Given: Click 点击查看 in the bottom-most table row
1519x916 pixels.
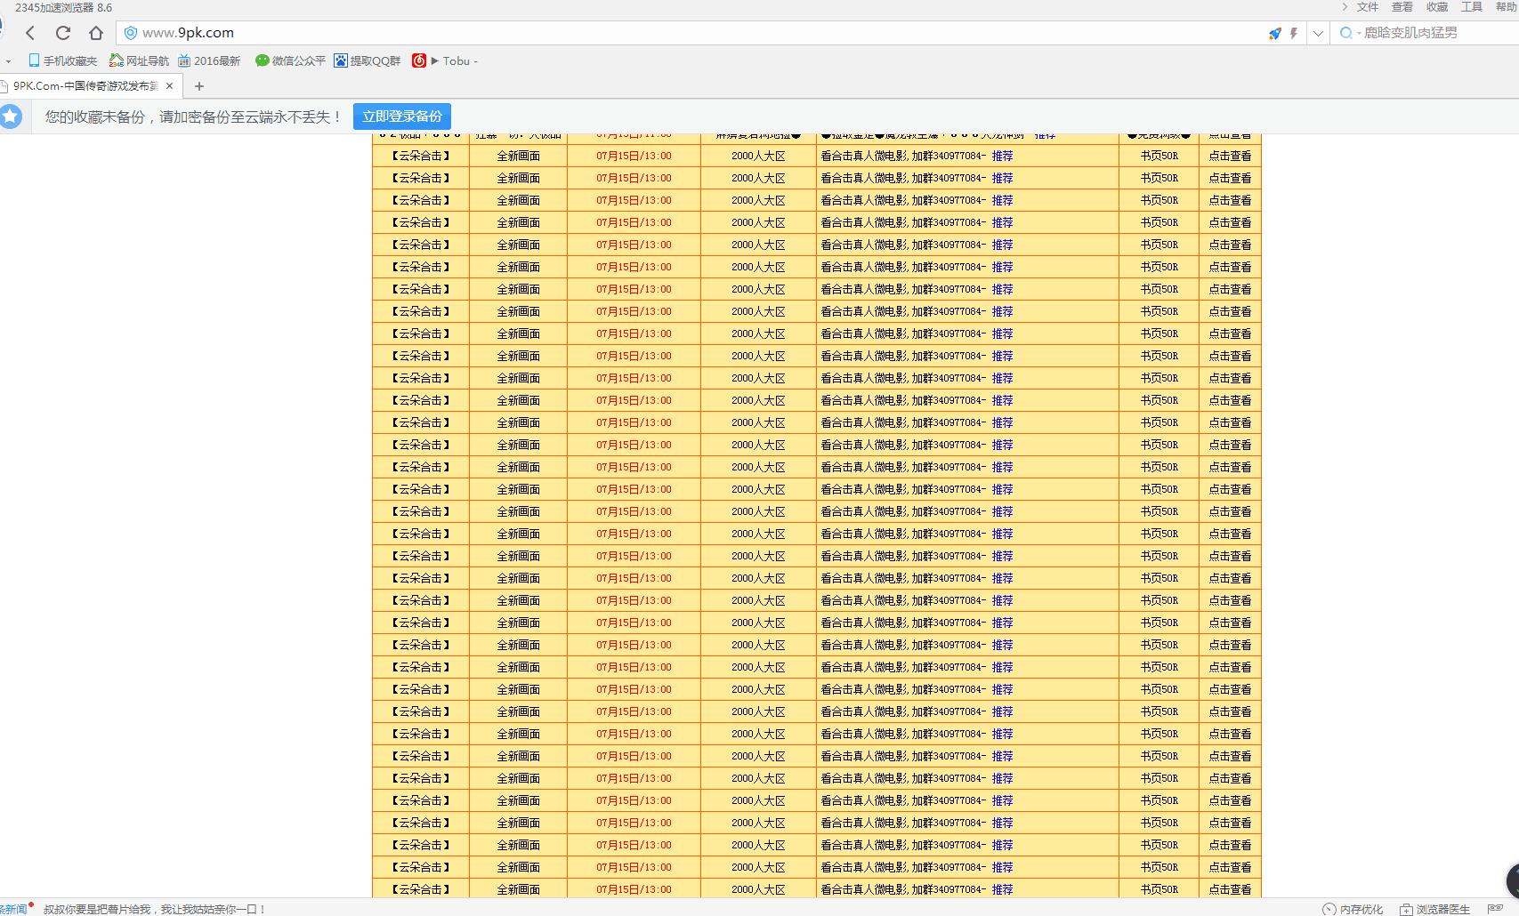Looking at the screenshot, I should [x=1230, y=889].
